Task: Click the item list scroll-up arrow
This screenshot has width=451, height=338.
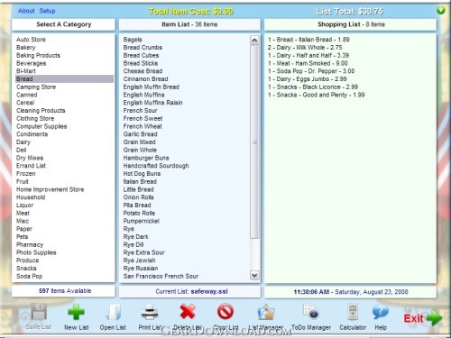Action: (x=254, y=40)
